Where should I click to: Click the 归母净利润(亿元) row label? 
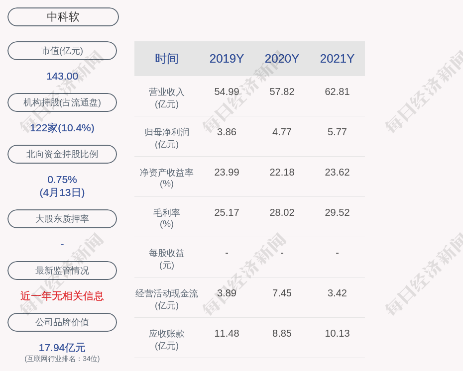click(x=167, y=138)
